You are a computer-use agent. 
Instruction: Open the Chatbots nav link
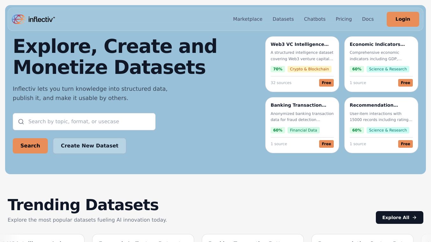coord(315,19)
